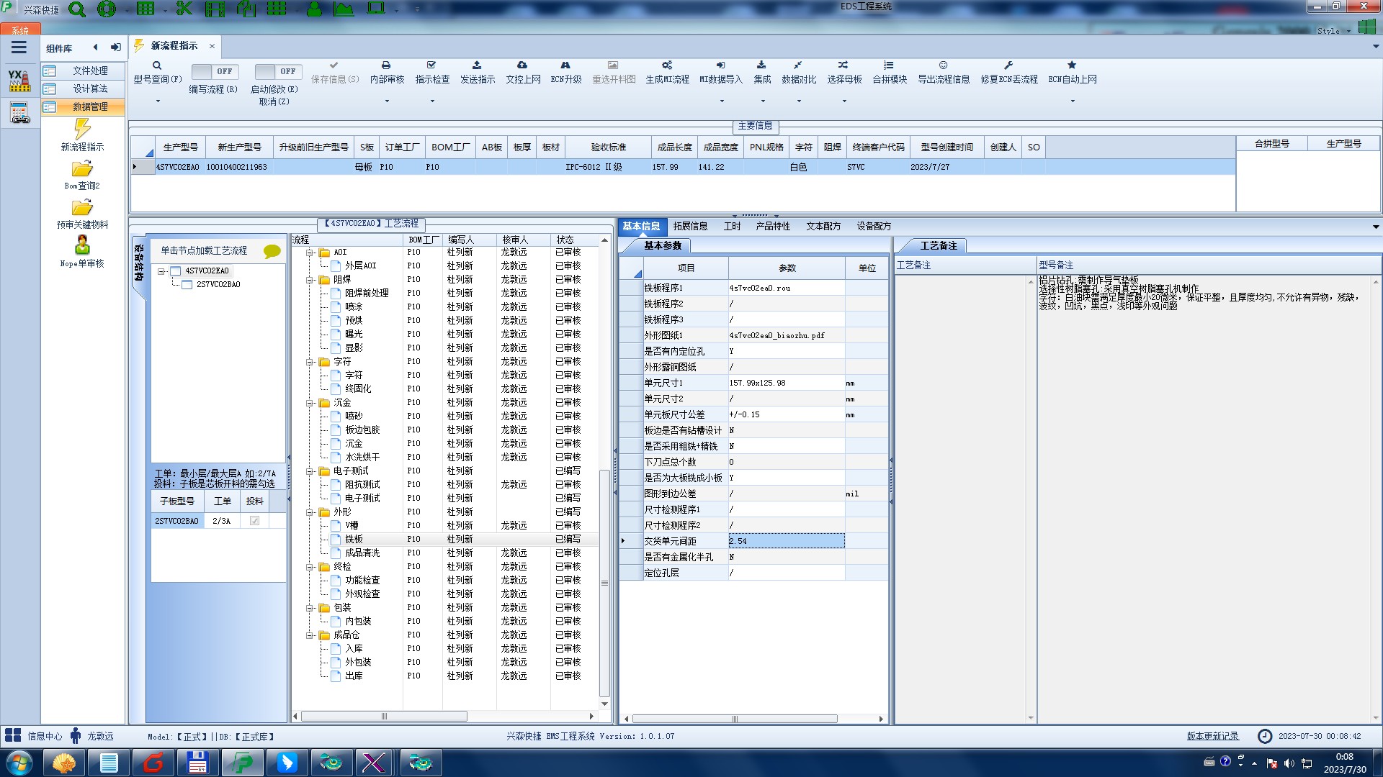Click the 数据对比 toolbar icon

(798, 65)
